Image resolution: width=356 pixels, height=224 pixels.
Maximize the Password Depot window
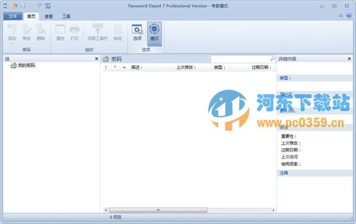tap(334, 6)
